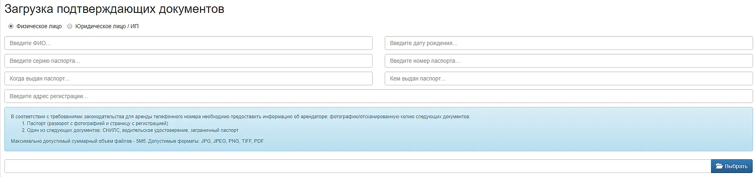This screenshot has width=755, height=177.
Task: Click the empty file path box beside Выбрать
Action: pos(357,166)
